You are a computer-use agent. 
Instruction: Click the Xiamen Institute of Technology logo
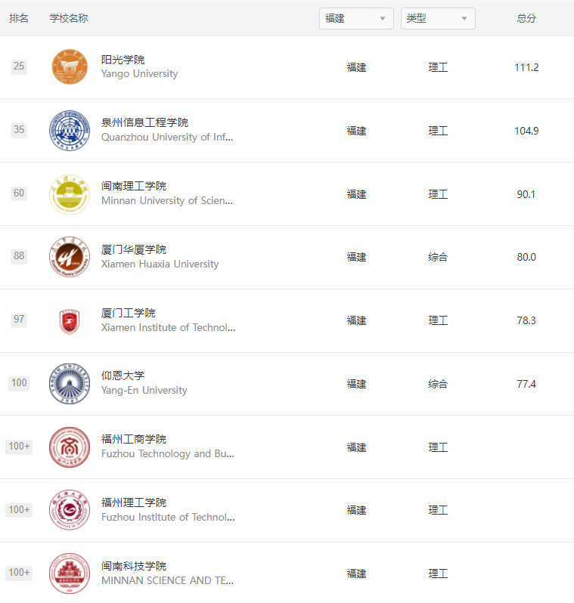[x=70, y=320]
